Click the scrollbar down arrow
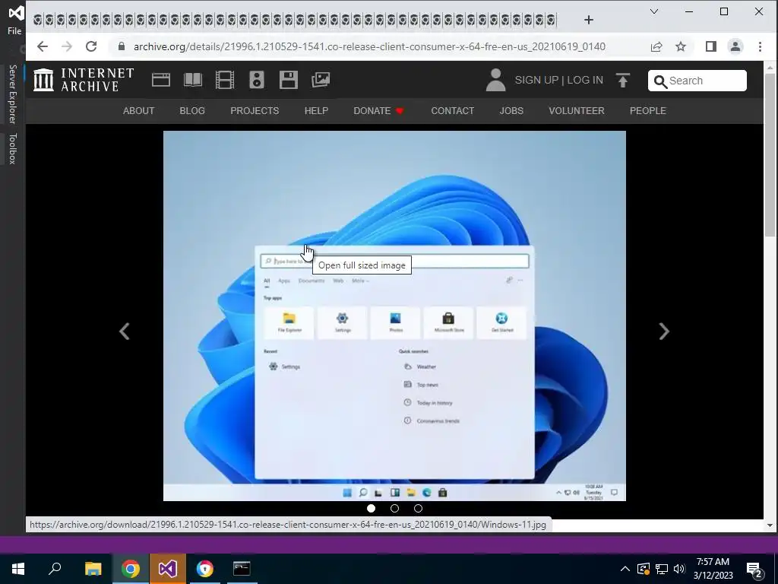Viewport: 778px width, 584px height. click(x=770, y=525)
